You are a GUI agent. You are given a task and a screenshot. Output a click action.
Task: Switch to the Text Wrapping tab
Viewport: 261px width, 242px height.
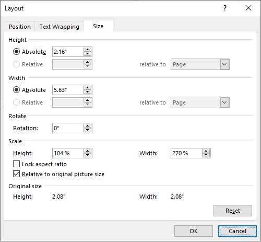point(59,27)
